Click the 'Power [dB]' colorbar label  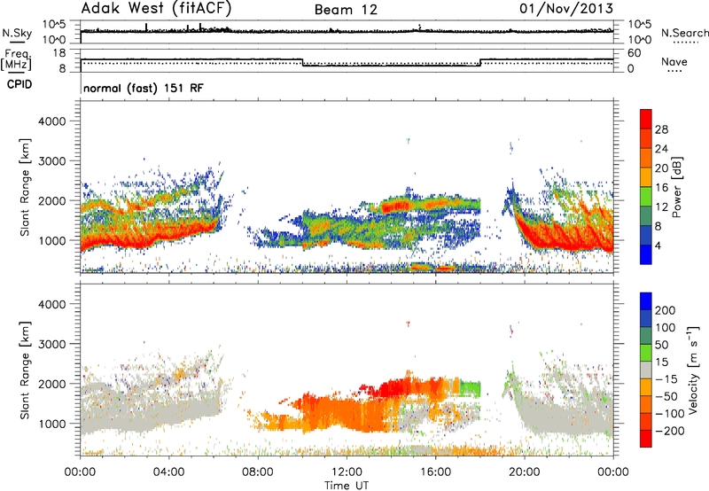click(676, 187)
